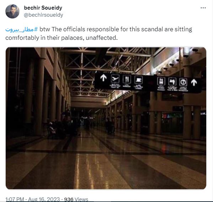This screenshot has height=202, width=213.
Task: Open the three-dot more options menu
Action: [x=203, y=8]
